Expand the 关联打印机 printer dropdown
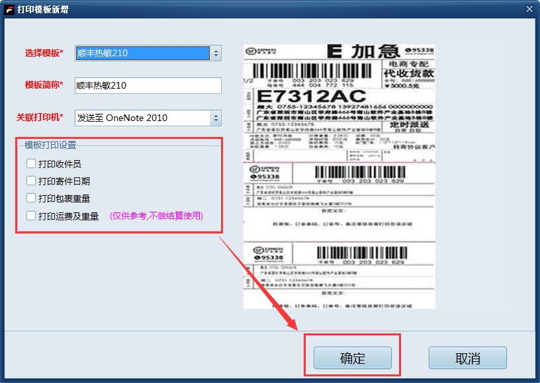This screenshot has width=540, height=383. [216, 118]
